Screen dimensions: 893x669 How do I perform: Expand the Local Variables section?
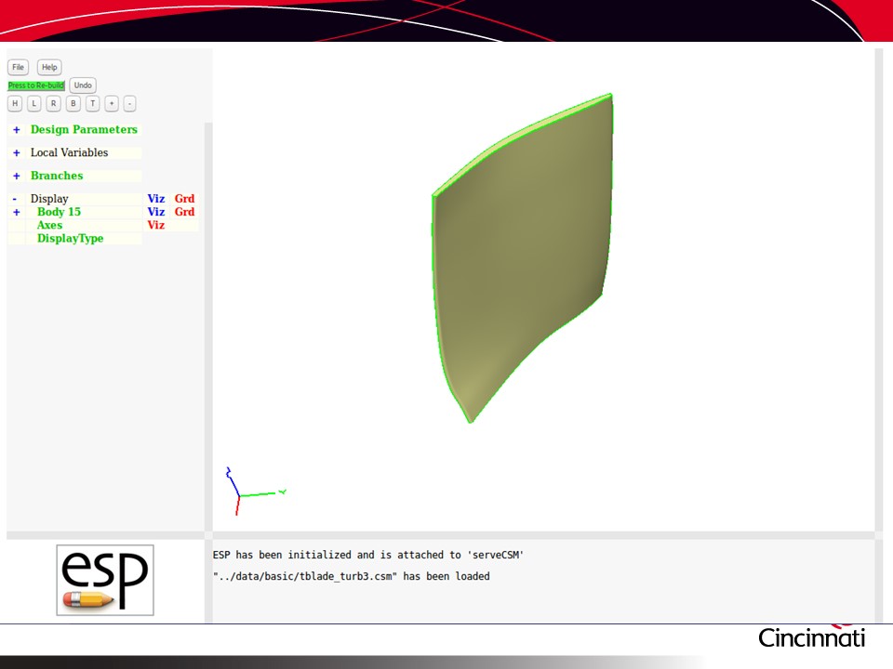pos(16,152)
